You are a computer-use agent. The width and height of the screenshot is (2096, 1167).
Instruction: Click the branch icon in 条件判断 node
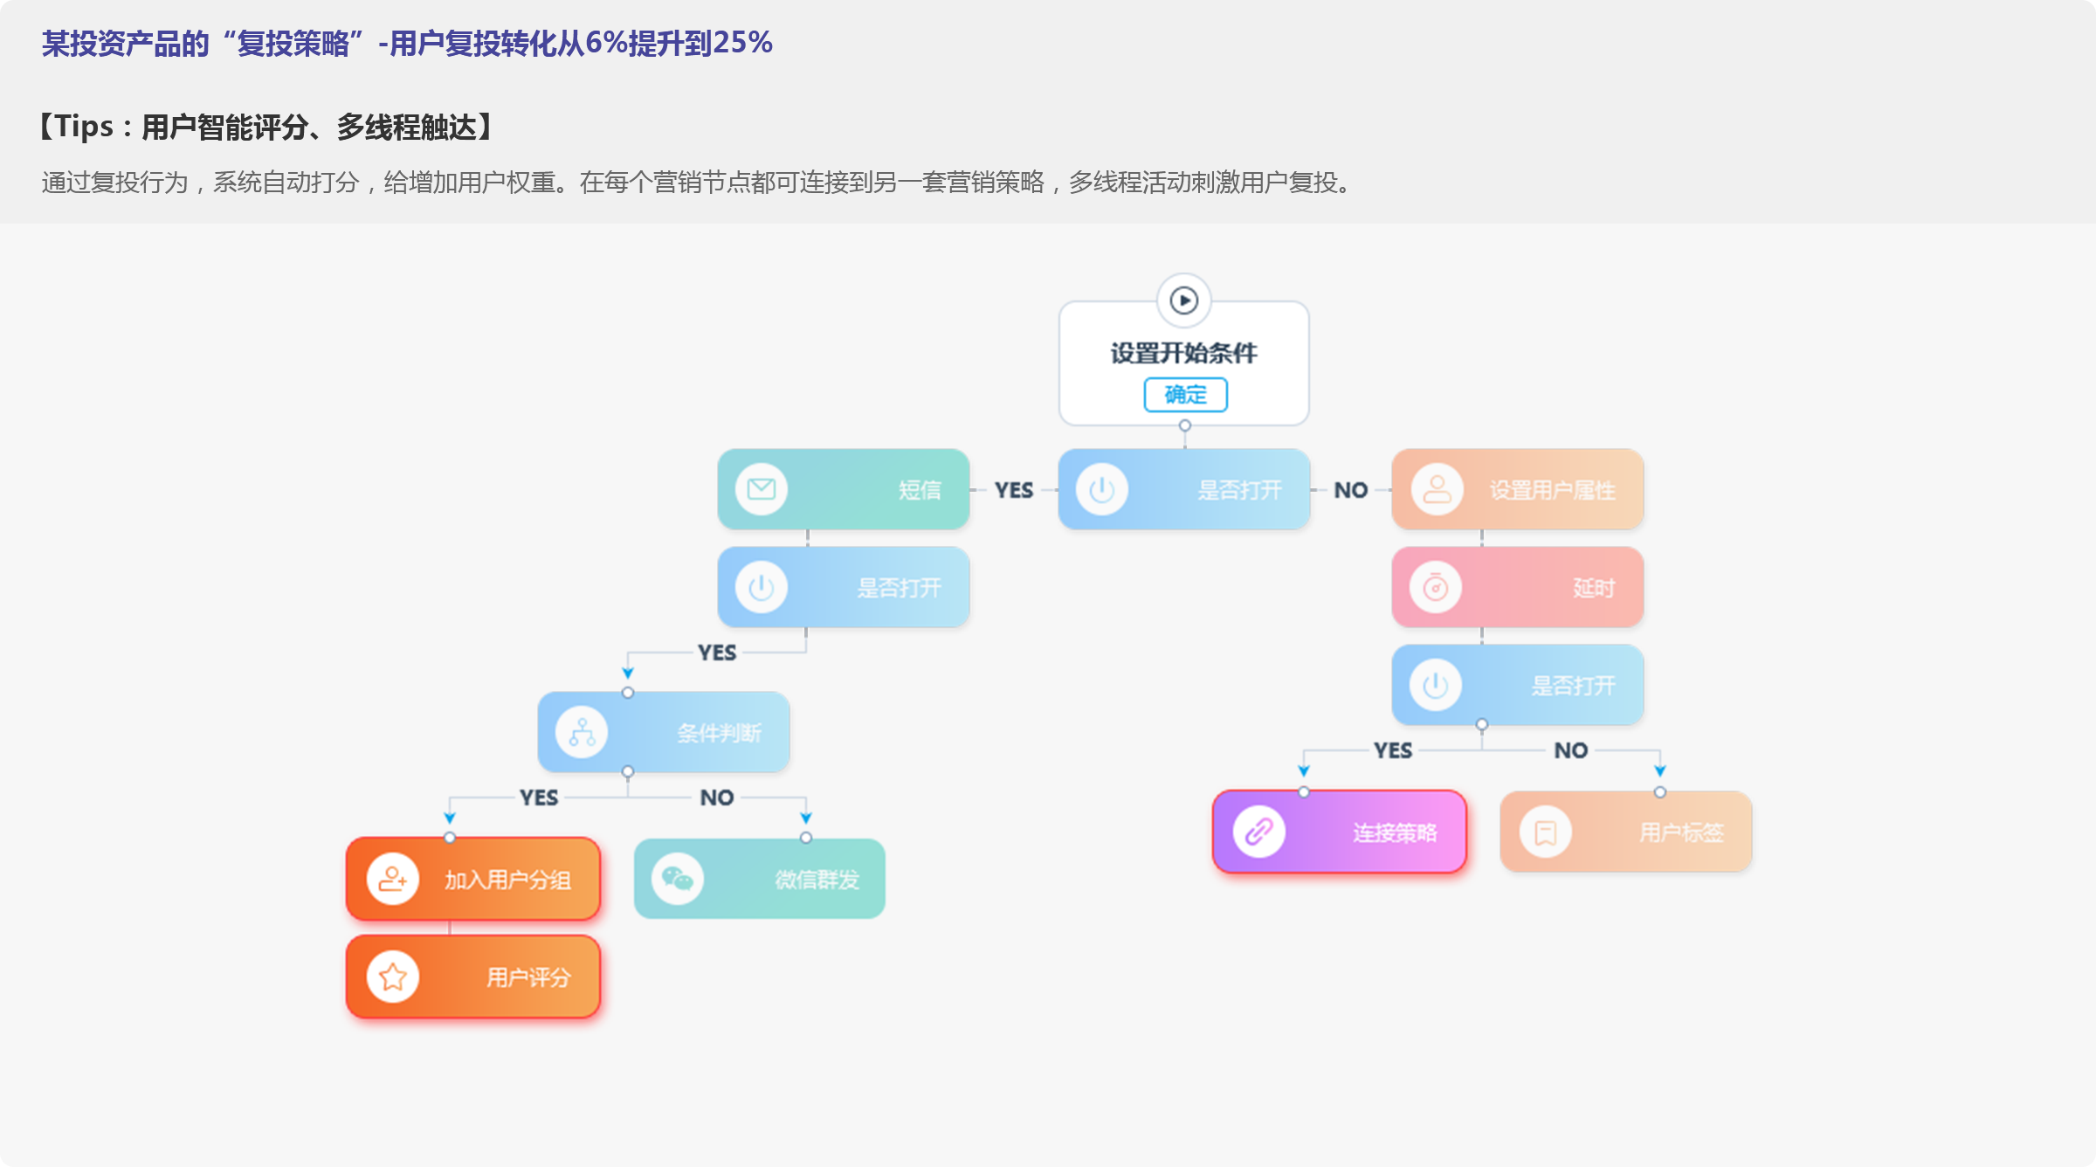click(581, 732)
